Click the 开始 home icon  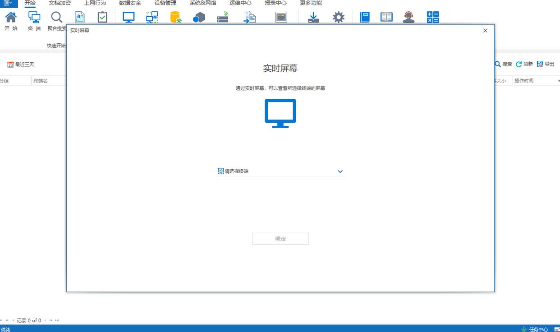11,17
